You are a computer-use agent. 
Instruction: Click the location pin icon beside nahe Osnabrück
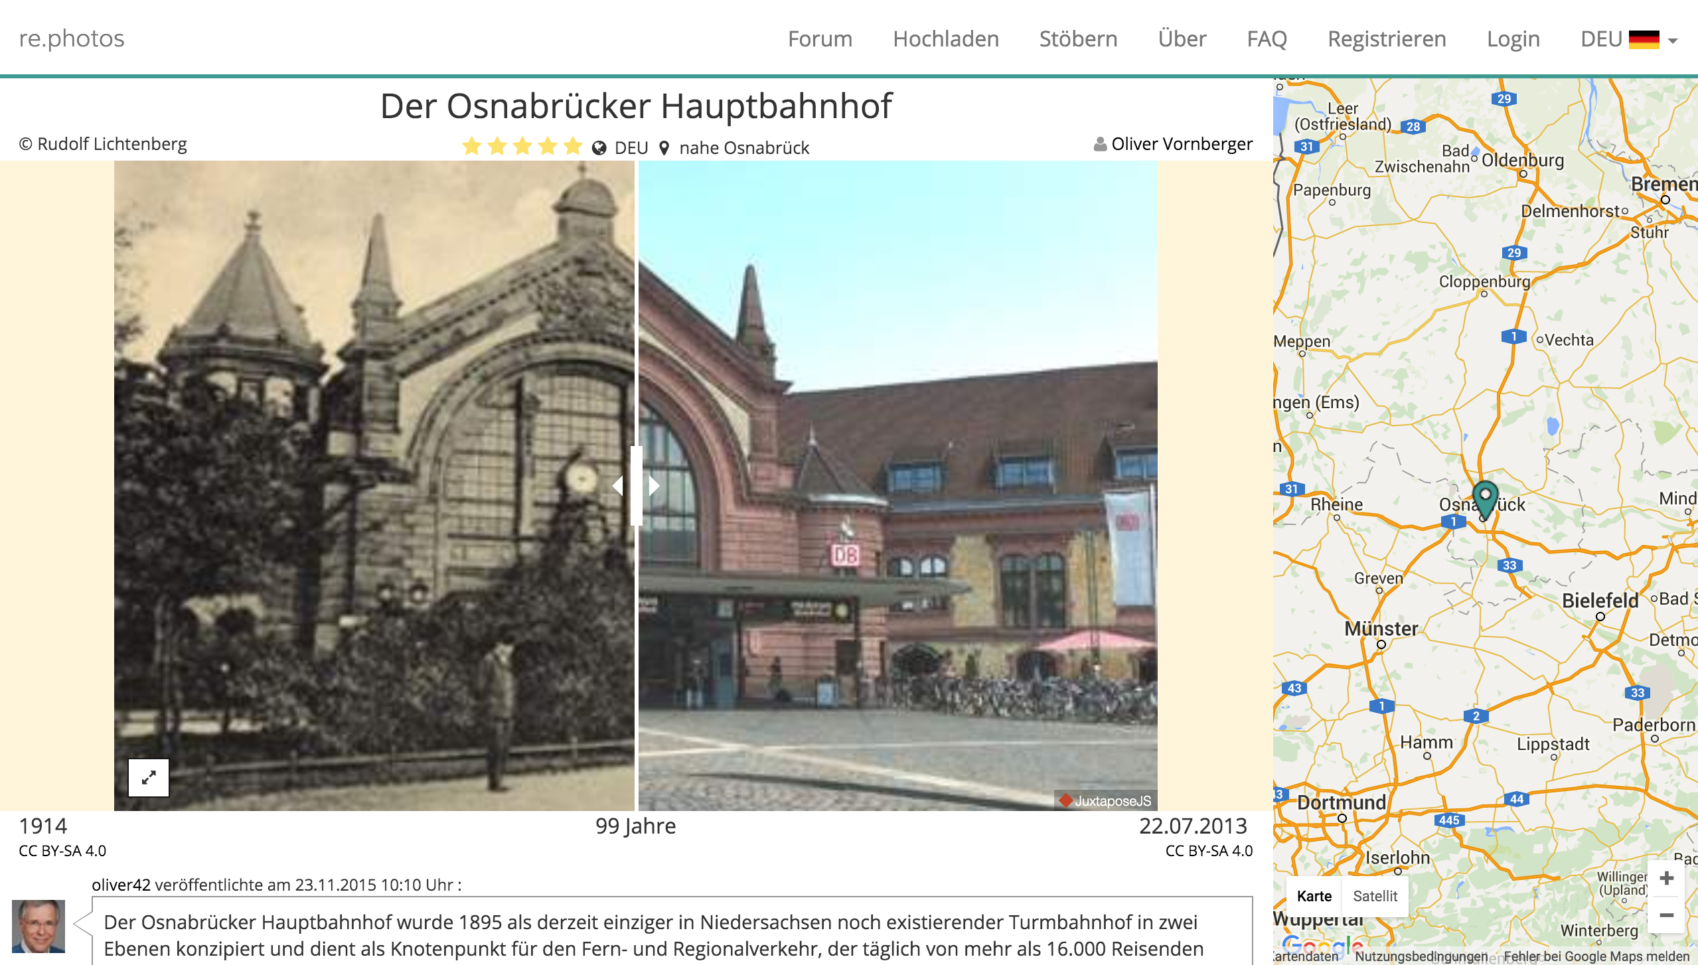pos(664,148)
